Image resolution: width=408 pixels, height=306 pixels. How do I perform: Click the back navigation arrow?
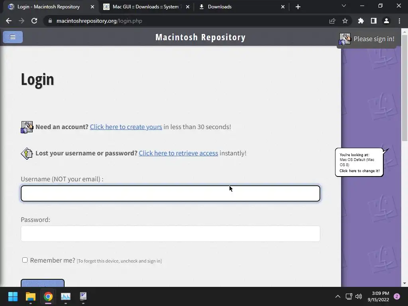point(9,21)
